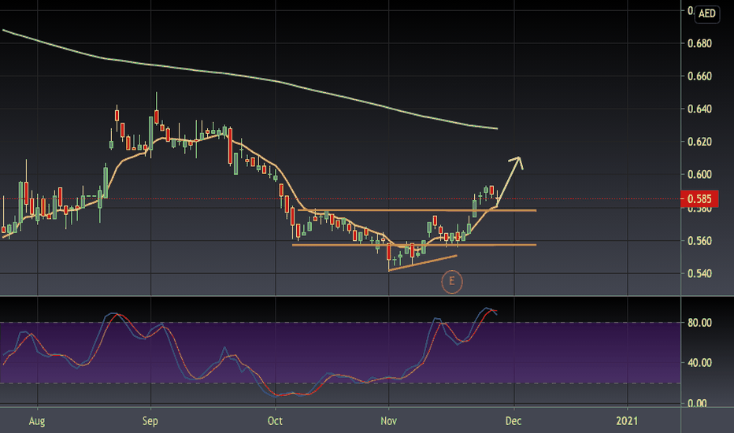This screenshot has height=433, width=734.
Task: Click the 0.540 price axis label
Action: coord(699,273)
